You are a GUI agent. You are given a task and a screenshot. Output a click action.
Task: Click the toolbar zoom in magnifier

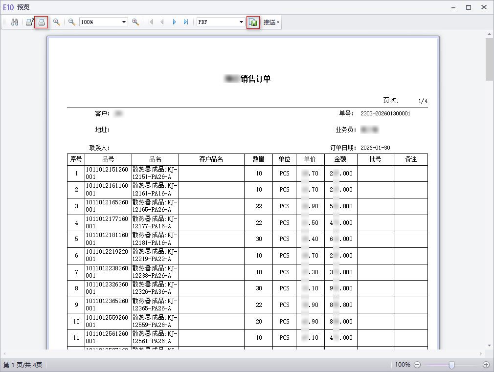coord(135,22)
